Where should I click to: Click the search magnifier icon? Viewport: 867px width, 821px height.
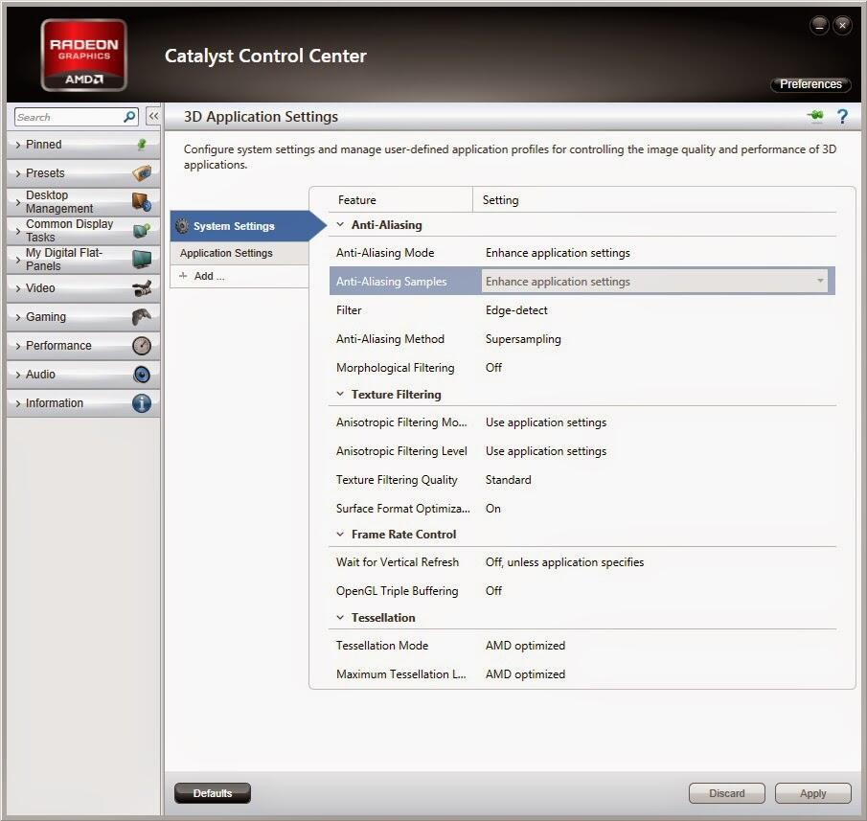click(130, 117)
